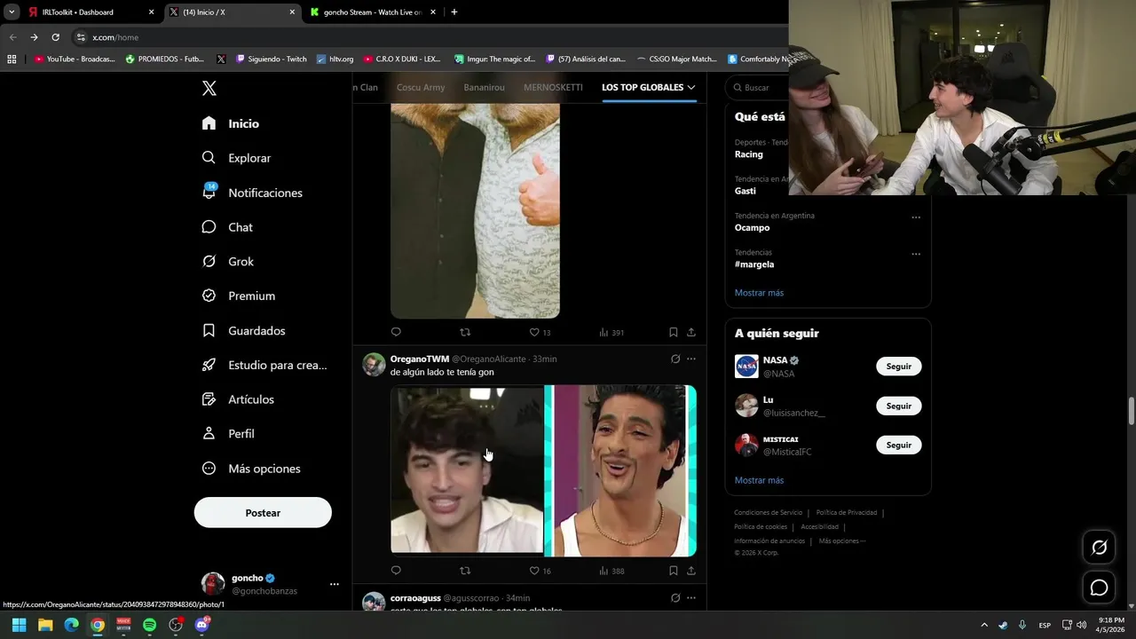The height and width of the screenshot is (639, 1136).
Task: Open new browser tab plus button
Action: [x=454, y=12]
